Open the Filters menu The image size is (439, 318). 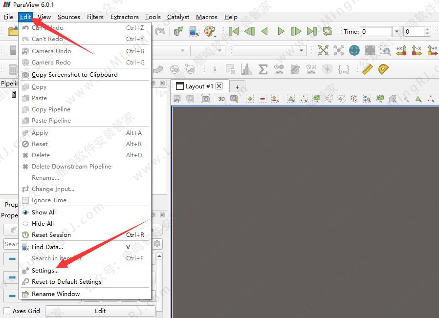[95, 17]
